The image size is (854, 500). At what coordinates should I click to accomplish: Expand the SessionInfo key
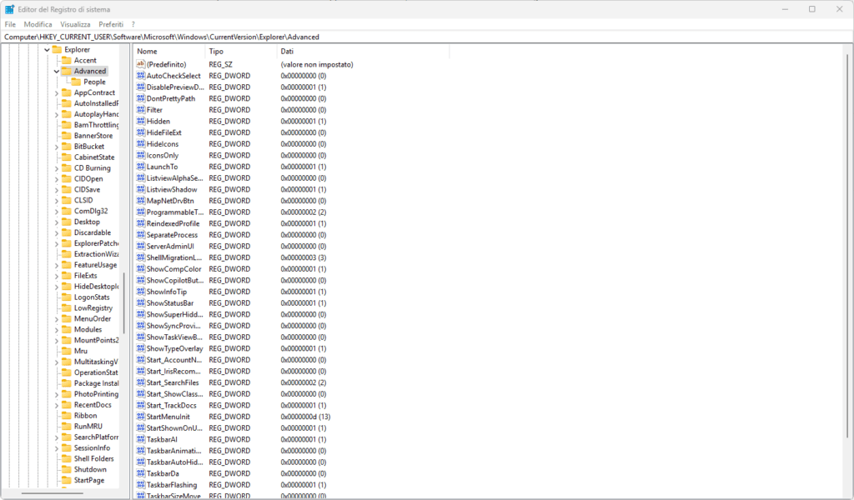point(57,448)
